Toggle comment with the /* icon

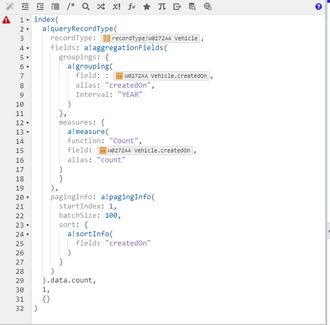(71, 7)
